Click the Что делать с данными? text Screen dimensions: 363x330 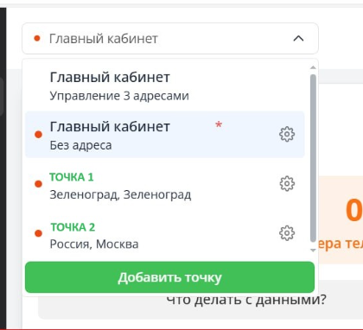coord(246,300)
